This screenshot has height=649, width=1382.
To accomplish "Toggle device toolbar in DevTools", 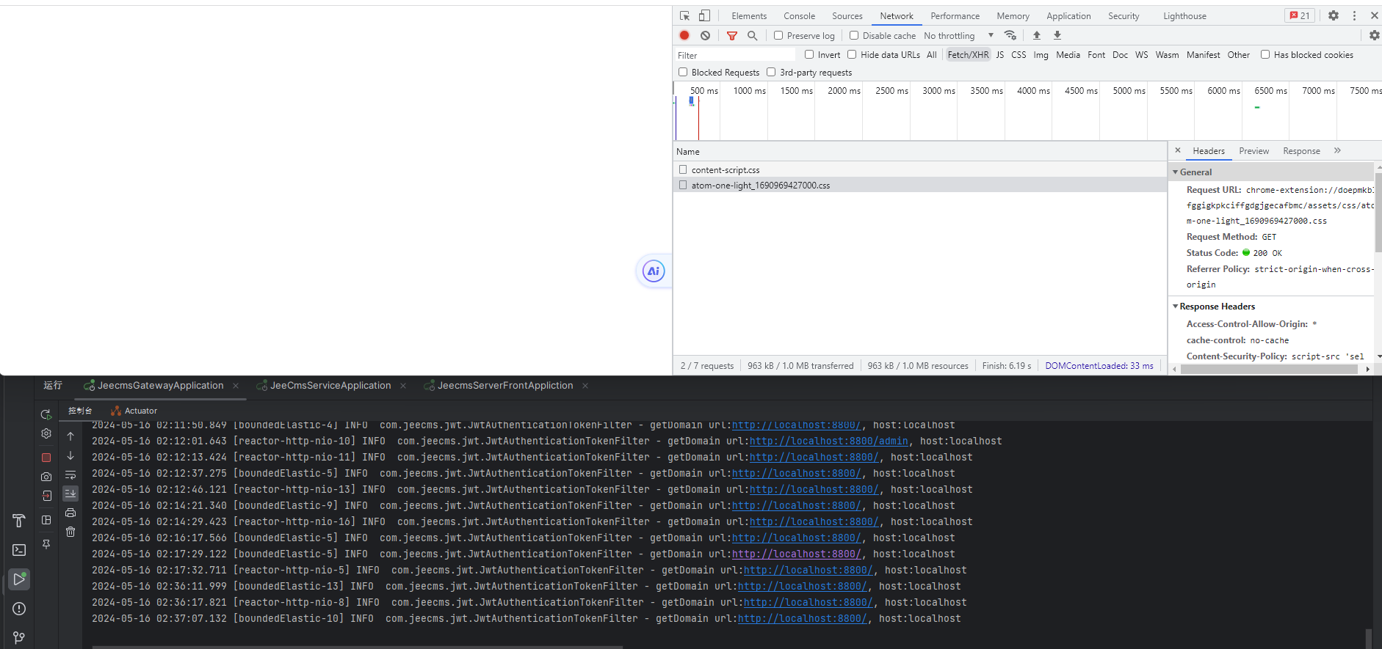I will 704,15.
